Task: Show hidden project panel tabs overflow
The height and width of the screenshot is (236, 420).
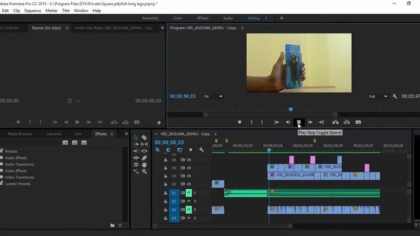Action: [x=127, y=134]
